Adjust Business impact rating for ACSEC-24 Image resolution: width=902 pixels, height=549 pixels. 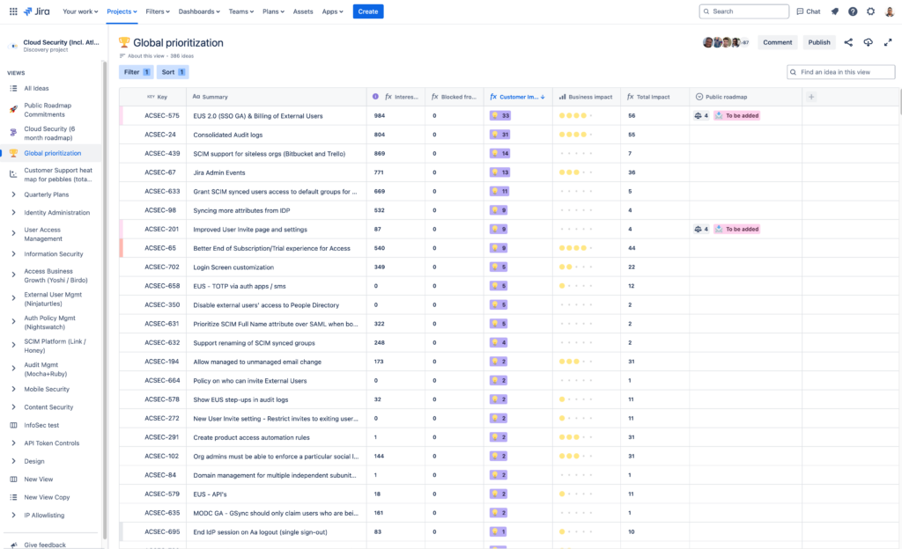pos(576,135)
